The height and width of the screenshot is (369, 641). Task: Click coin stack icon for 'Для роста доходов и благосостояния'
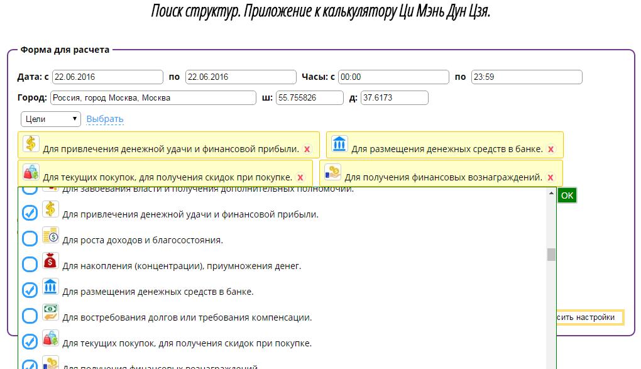(x=50, y=235)
